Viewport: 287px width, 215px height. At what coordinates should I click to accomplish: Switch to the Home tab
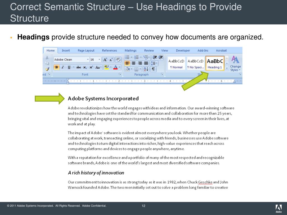point(50,50)
